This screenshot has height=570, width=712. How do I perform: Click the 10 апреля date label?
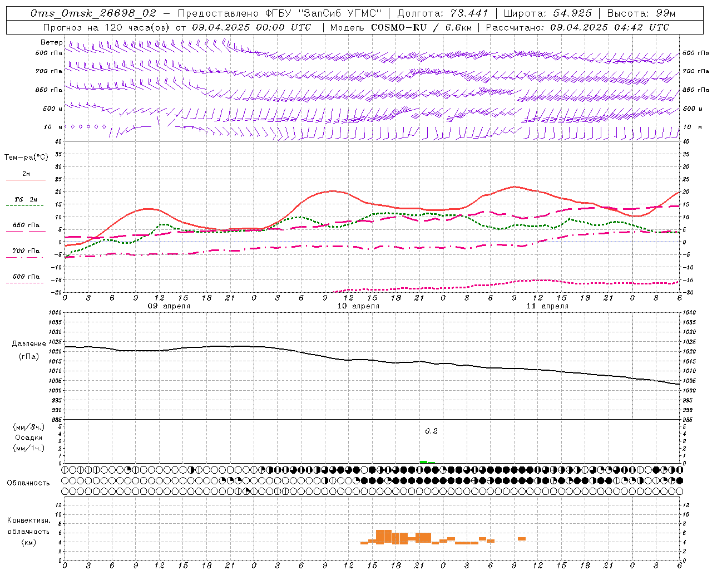[358, 306]
